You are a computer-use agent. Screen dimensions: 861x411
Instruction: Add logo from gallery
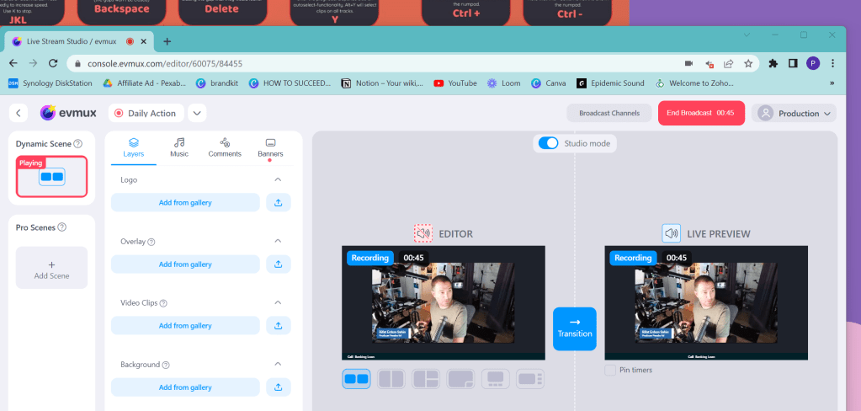point(185,203)
